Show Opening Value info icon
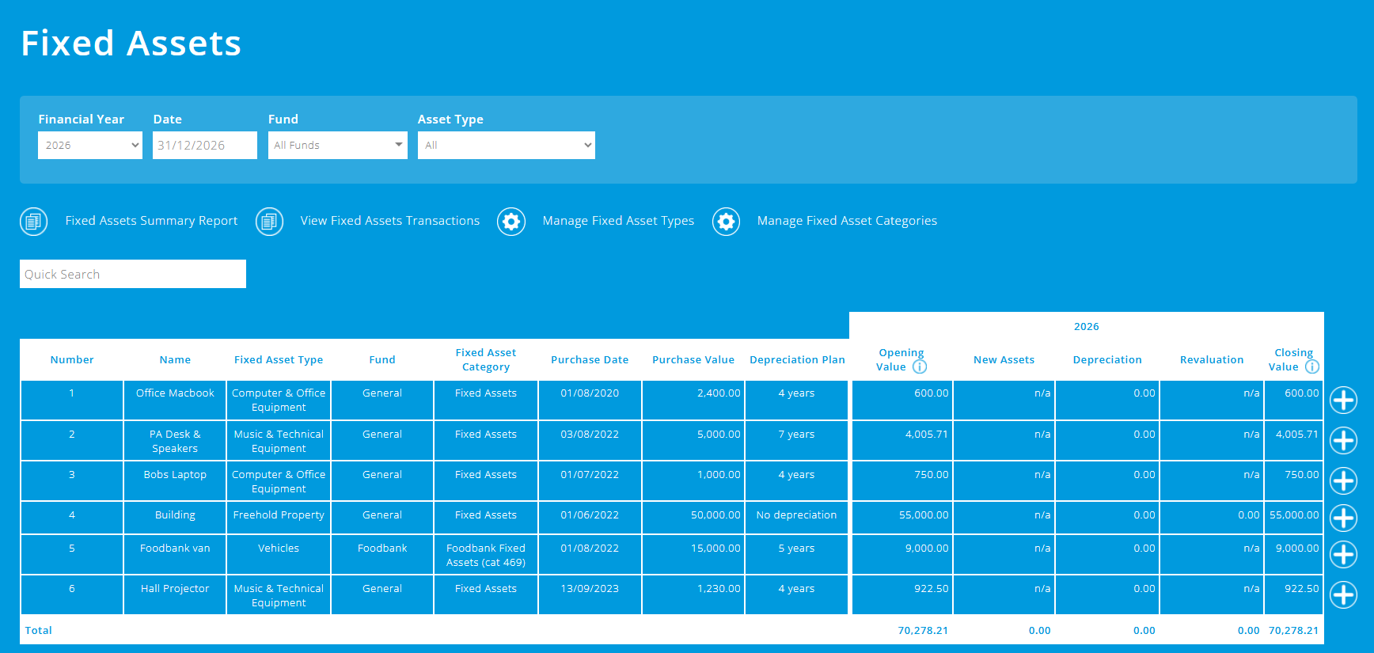1374x653 pixels. 919,366
